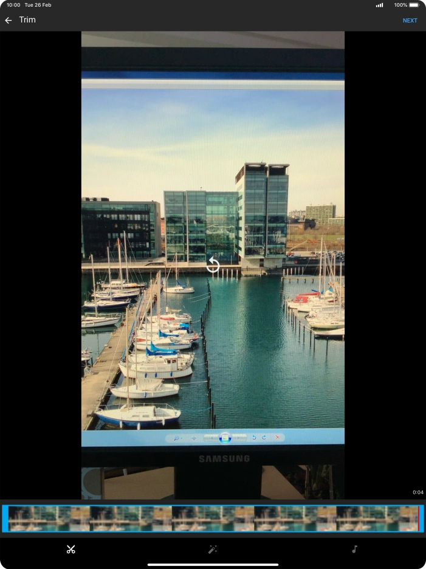
Task: Tap NEXT to continue
Action: click(x=410, y=21)
